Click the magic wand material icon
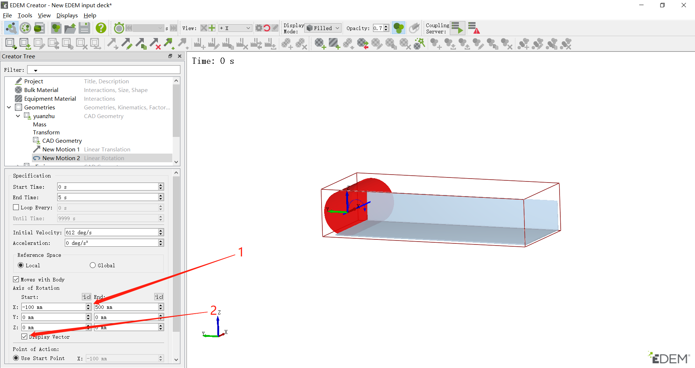The width and height of the screenshot is (695, 368). tap(419, 44)
